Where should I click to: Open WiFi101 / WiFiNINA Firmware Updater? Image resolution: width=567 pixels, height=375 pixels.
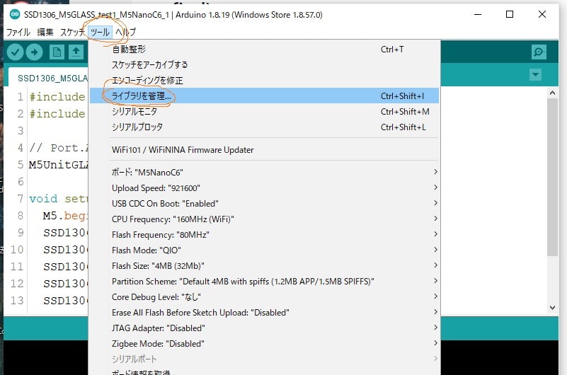[264, 150]
